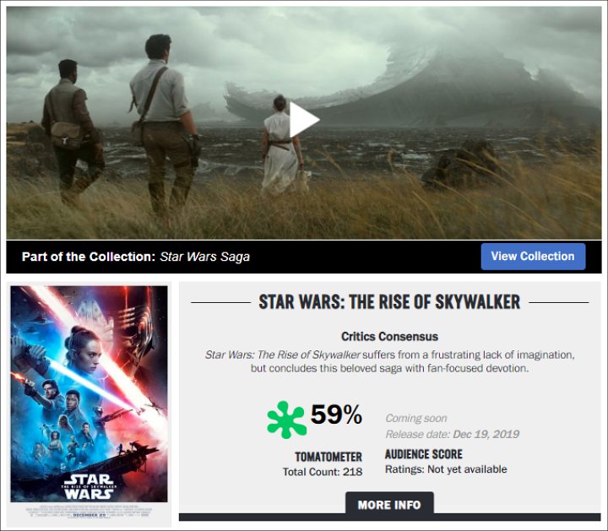Play the Rise of Skywalker trailer
This screenshot has width=608, height=531.
point(304,120)
